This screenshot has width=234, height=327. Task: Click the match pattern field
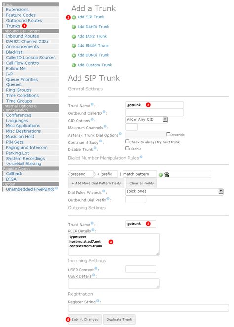tap(140, 174)
